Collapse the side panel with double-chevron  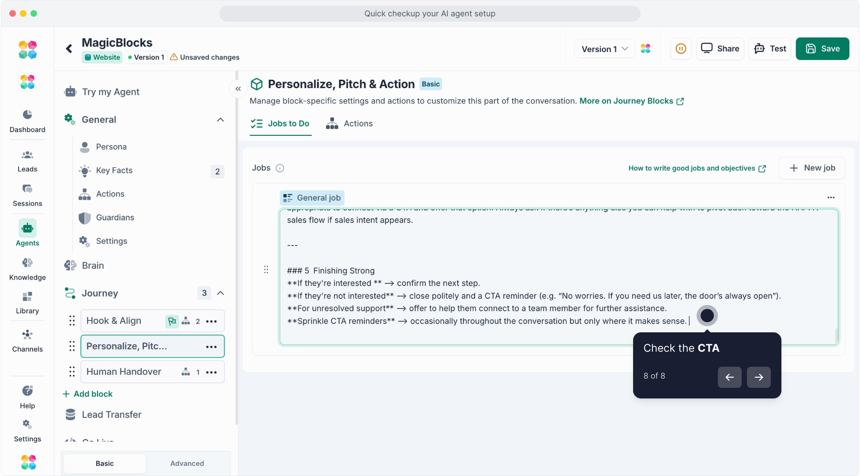click(238, 89)
